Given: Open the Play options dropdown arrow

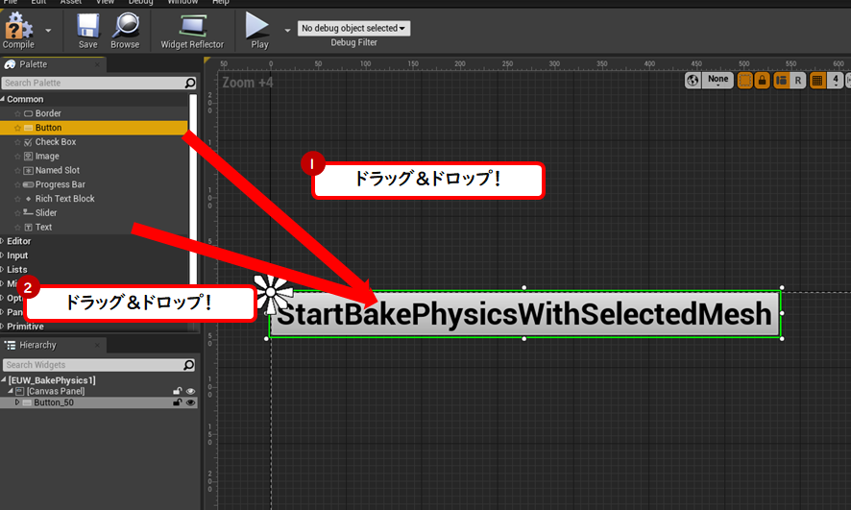Looking at the screenshot, I should pos(287,31).
